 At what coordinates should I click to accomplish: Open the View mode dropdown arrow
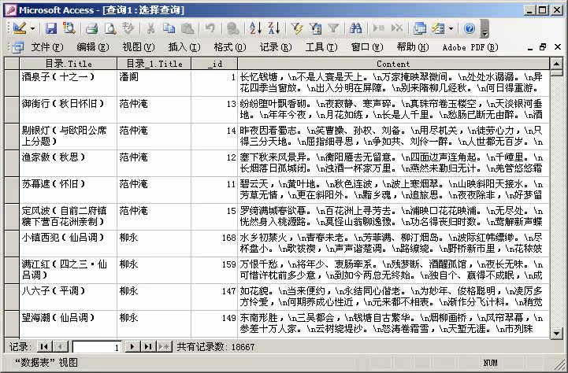point(32,28)
